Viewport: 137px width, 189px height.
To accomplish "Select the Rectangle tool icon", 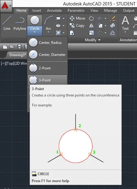I will click(58, 18).
